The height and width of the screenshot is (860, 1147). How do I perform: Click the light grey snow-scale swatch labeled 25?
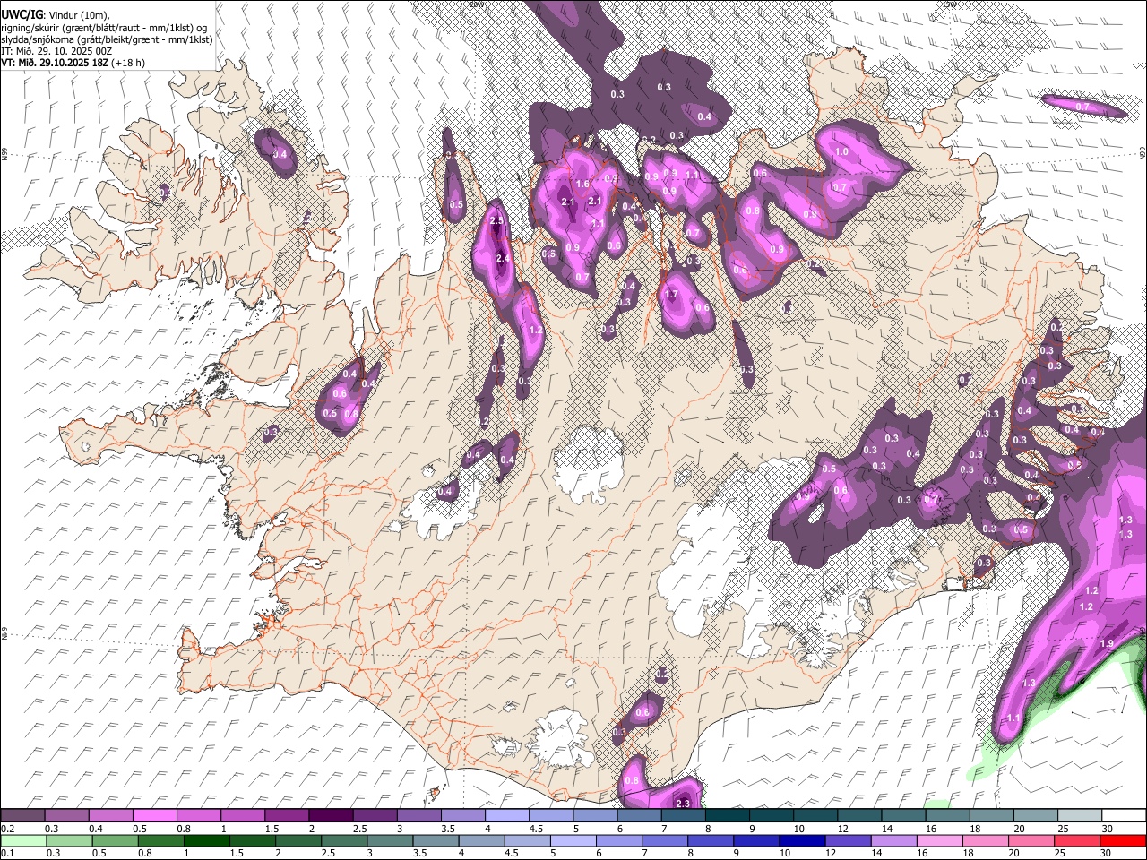1081,816
